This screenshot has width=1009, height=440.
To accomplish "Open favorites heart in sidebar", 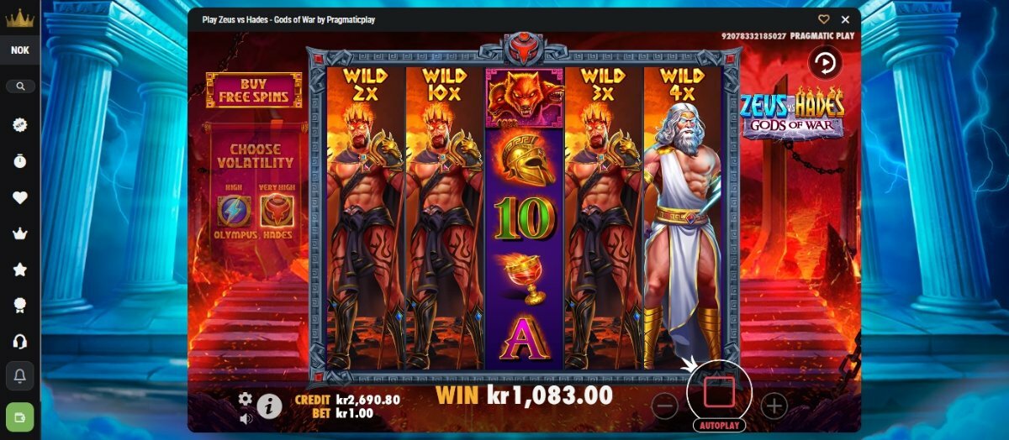I will pyautogui.click(x=20, y=198).
